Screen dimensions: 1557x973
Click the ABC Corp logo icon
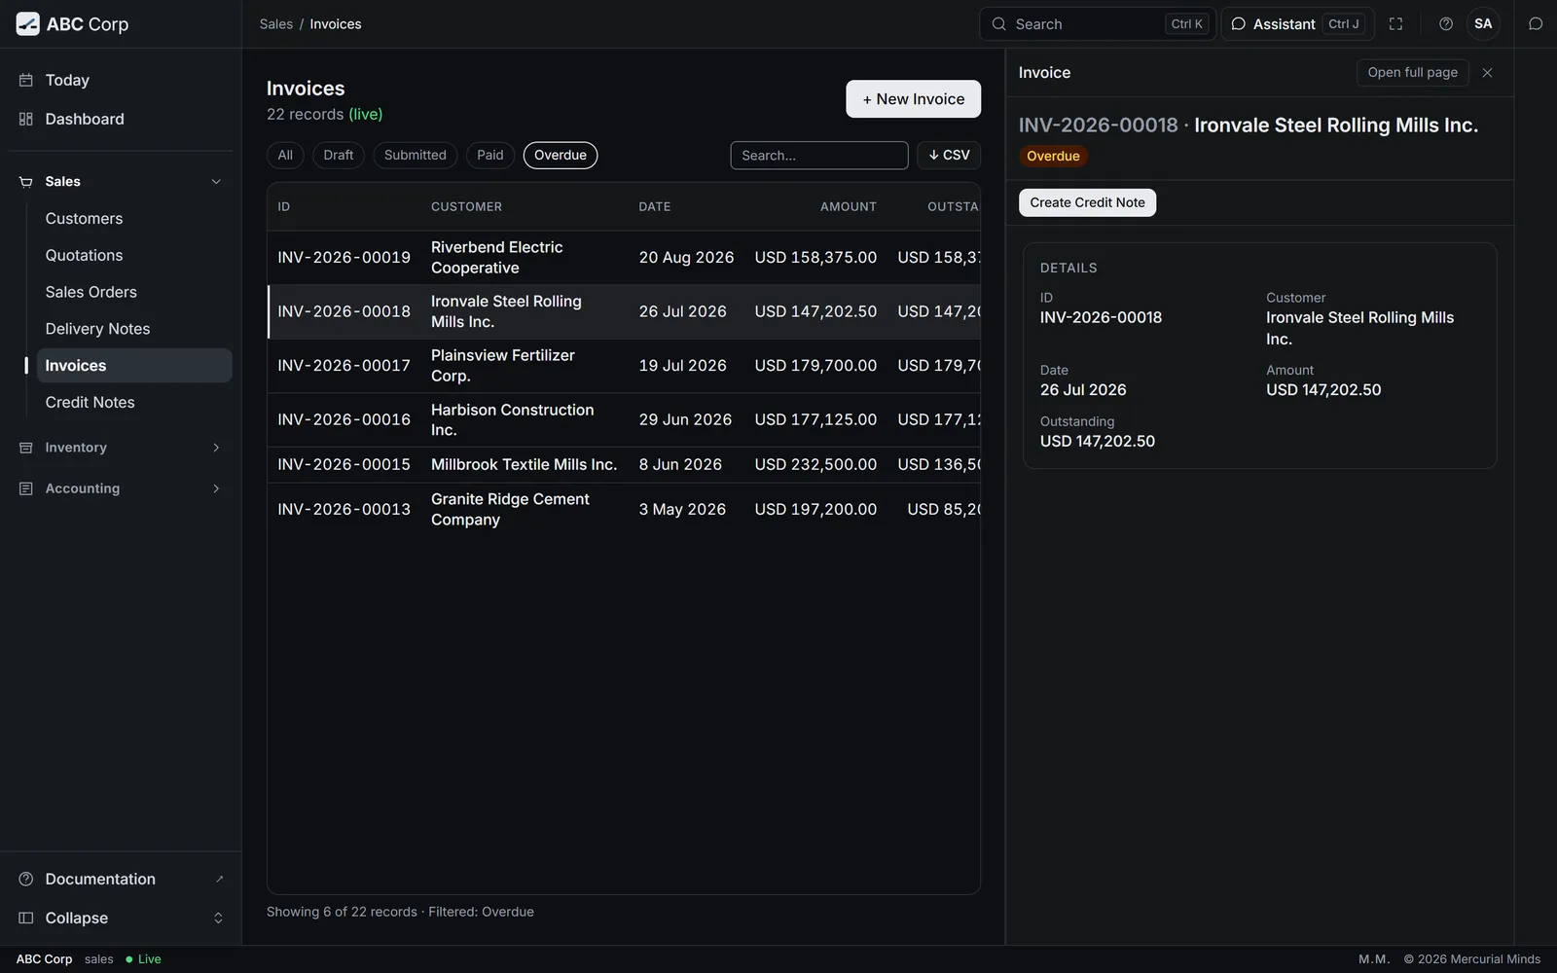point(28,24)
